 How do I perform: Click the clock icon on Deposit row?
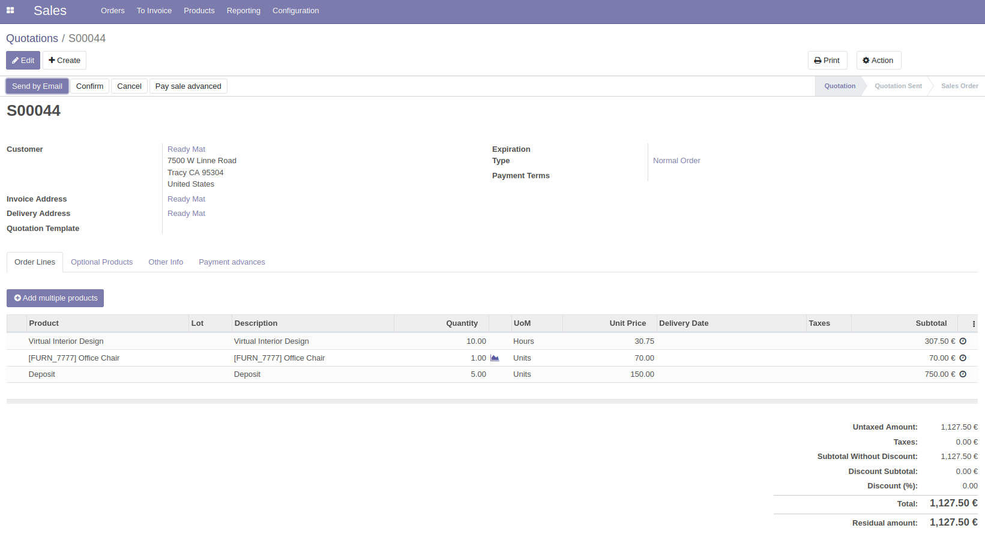coord(963,374)
